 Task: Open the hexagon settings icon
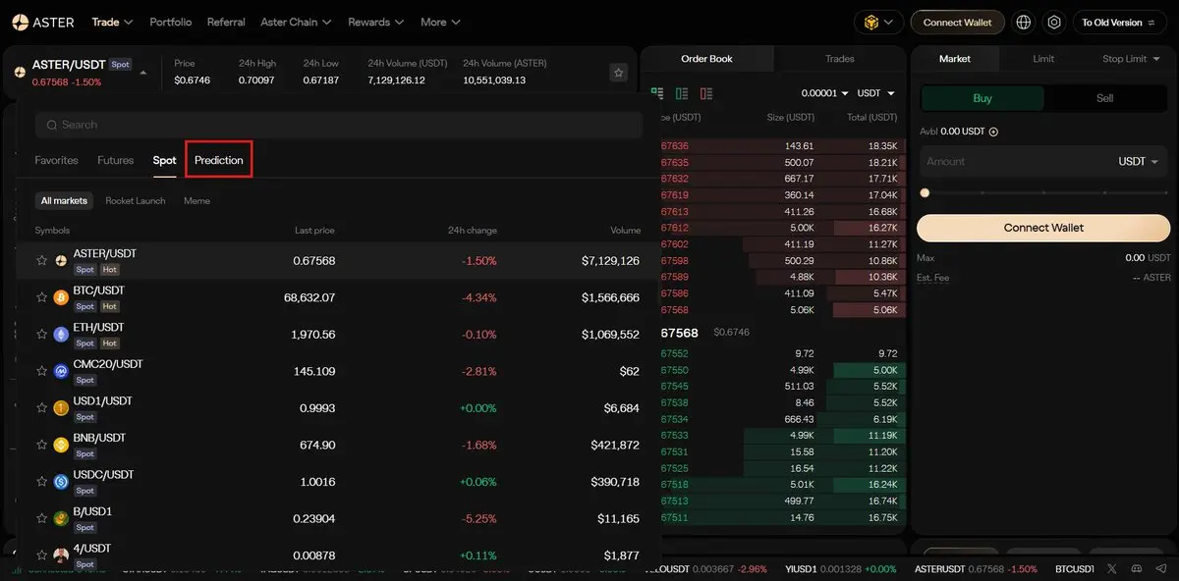1054,22
